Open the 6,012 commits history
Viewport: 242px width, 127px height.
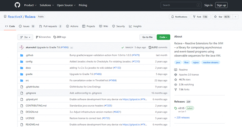(158, 48)
